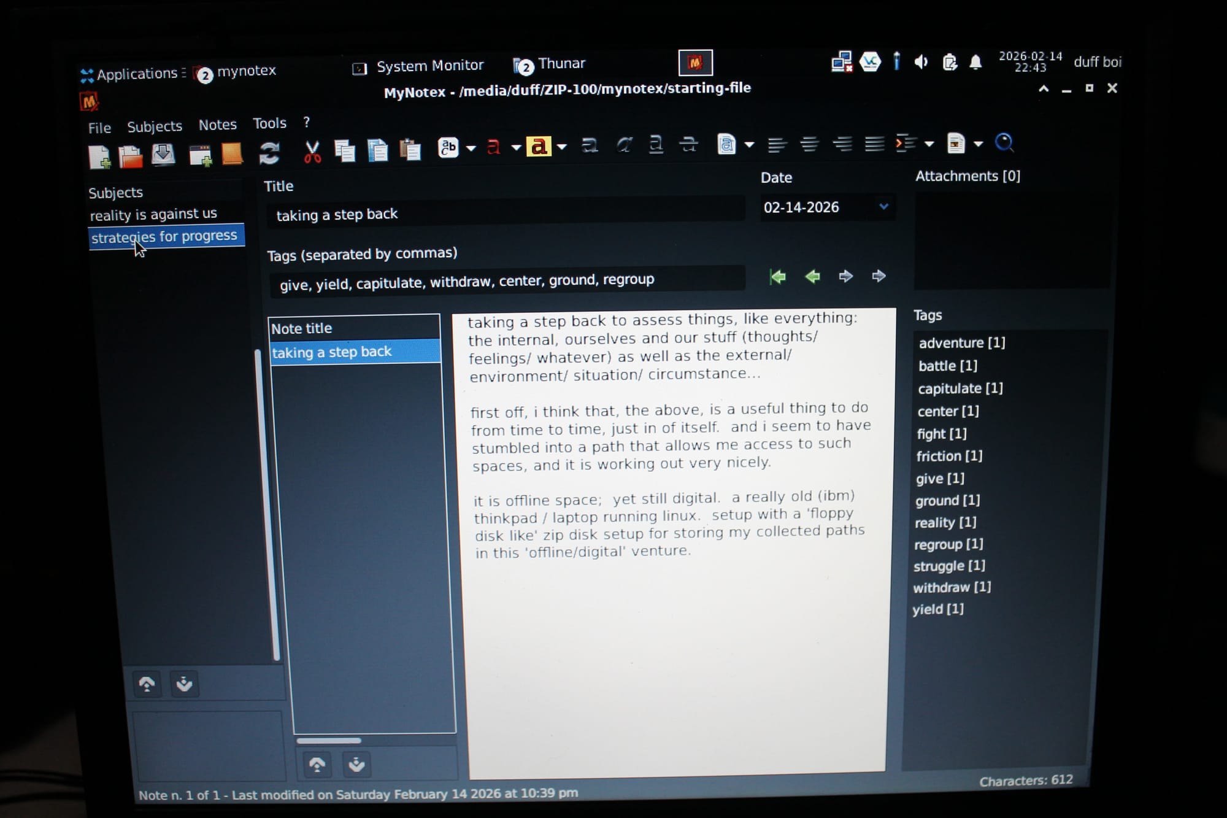1227x818 pixels.
Task: Toggle strikethrough text formatting icon
Action: [x=689, y=145]
